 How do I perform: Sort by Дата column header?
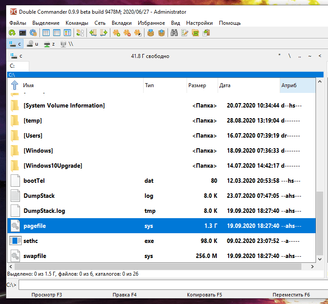[x=249, y=85]
